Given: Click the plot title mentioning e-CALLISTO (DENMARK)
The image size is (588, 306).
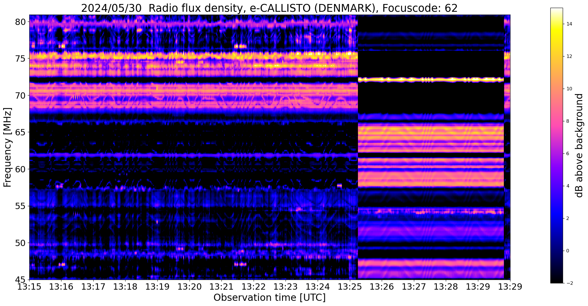Looking at the screenshot, I should [269, 8].
